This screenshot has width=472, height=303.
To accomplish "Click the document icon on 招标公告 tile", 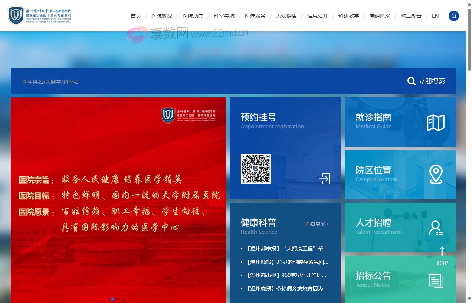I will point(436,281).
